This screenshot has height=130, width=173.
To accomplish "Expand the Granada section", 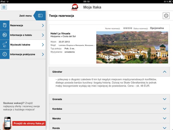I will click(164, 99).
